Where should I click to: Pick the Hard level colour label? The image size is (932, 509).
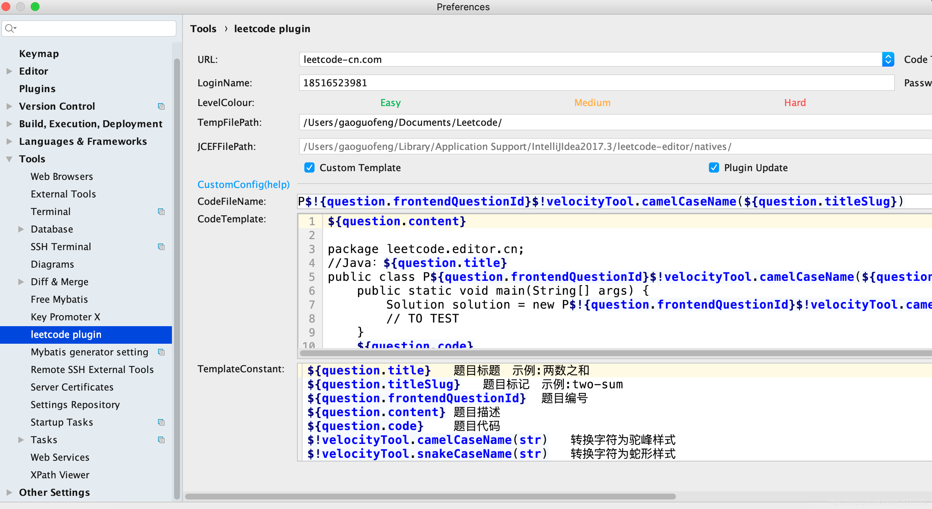coord(795,103)
